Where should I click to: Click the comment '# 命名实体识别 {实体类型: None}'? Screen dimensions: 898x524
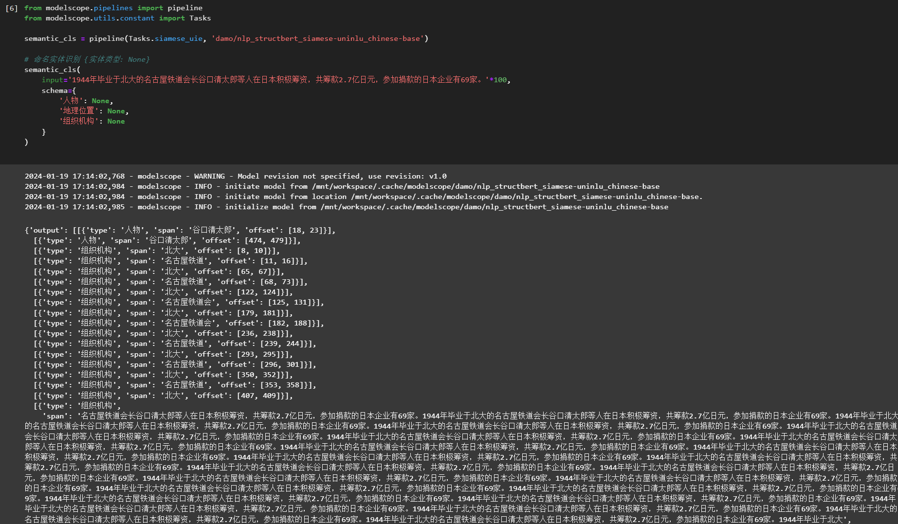click(87, 59)
